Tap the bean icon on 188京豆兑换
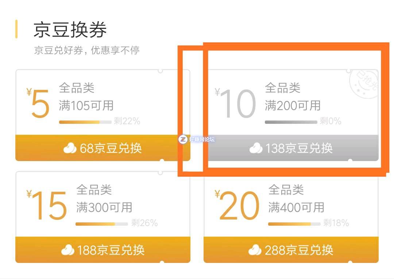Screen dimensions: 394x279 coord(67,250)
